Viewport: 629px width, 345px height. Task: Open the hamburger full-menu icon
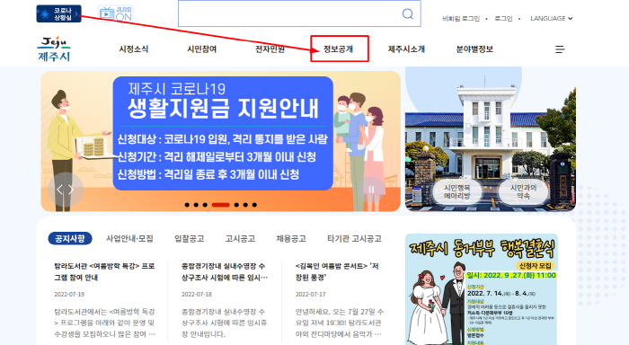(560, 49)
